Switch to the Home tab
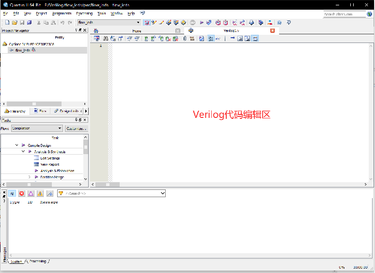 tap(137, 31)
